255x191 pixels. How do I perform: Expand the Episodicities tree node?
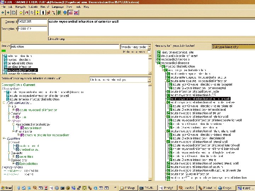[13, 164]
